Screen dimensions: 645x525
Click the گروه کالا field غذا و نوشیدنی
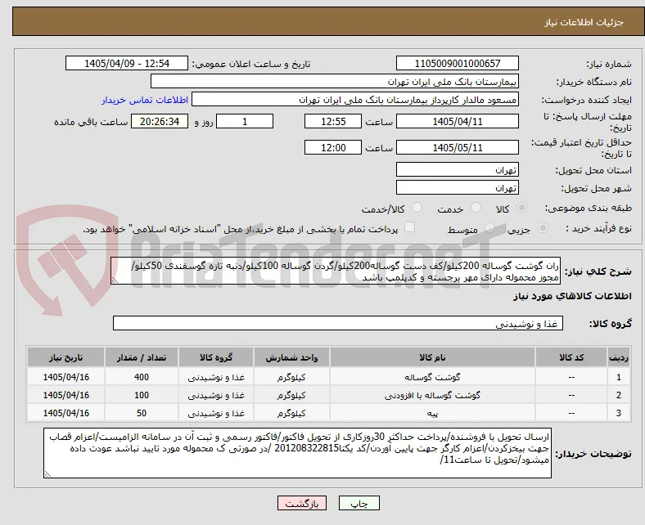[338, 324]
